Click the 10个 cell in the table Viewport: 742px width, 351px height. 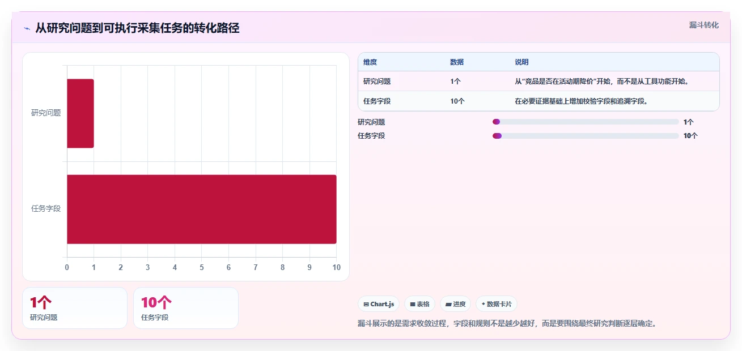(457, 101)
